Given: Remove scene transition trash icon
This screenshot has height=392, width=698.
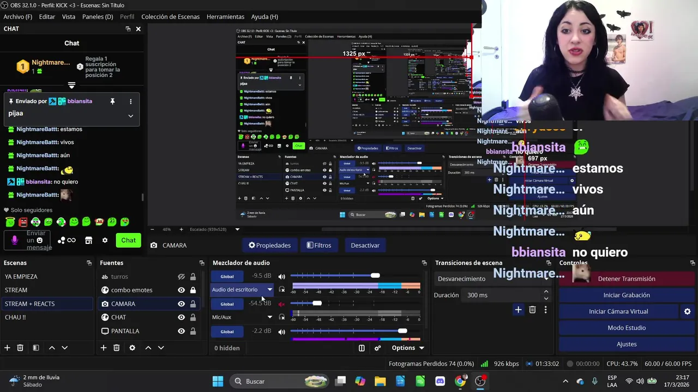Looking at the screenshot, I should (x=532, y=310).
